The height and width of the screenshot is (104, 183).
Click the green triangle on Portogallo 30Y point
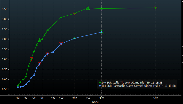[x=101, y=32]
